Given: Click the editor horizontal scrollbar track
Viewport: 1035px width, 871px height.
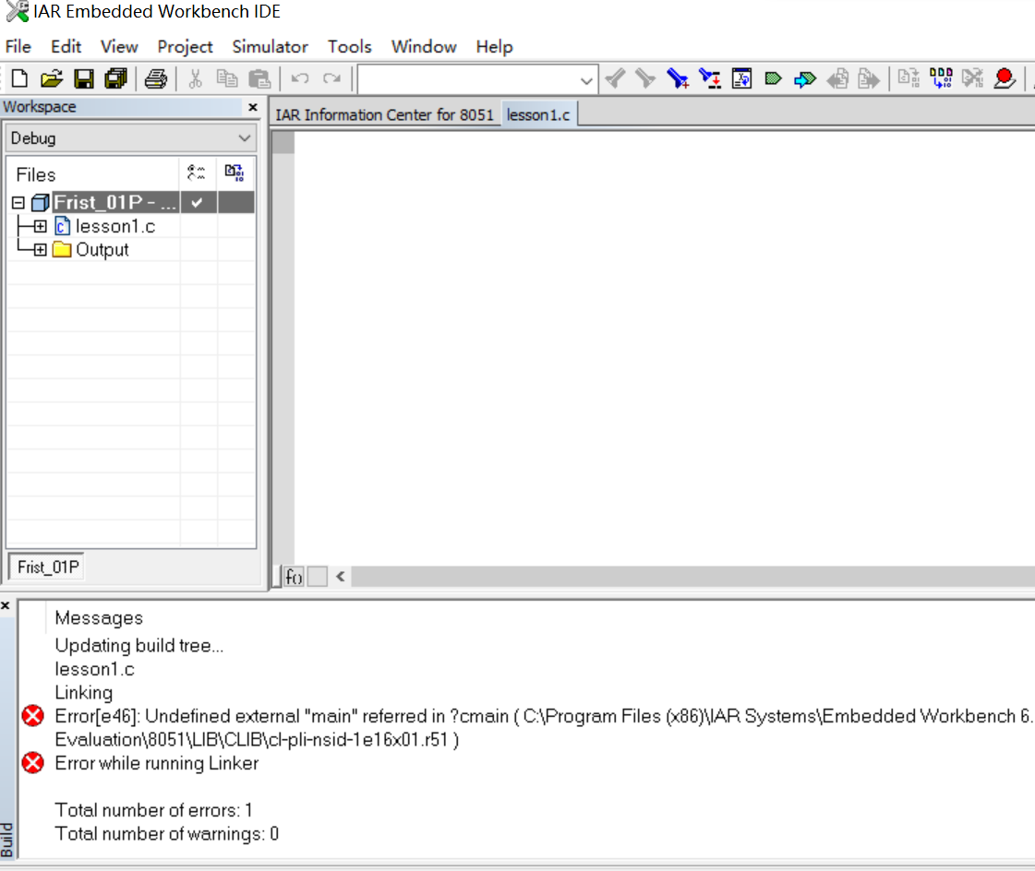Looking at the screenshot, I should point(692,577).
